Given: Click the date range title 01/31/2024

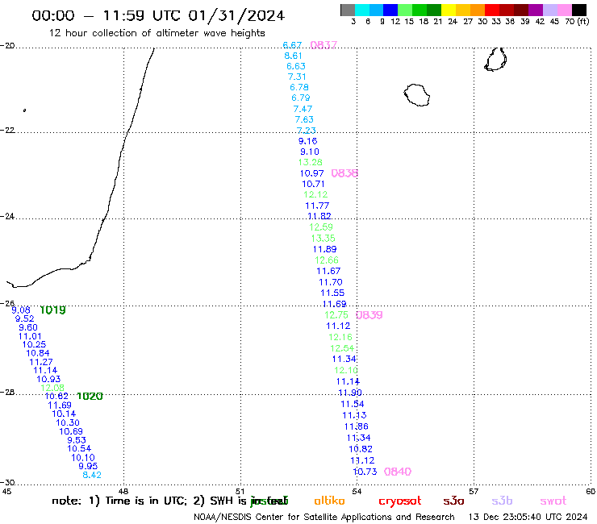Looking at the screenshot, I should click(236, 15).
